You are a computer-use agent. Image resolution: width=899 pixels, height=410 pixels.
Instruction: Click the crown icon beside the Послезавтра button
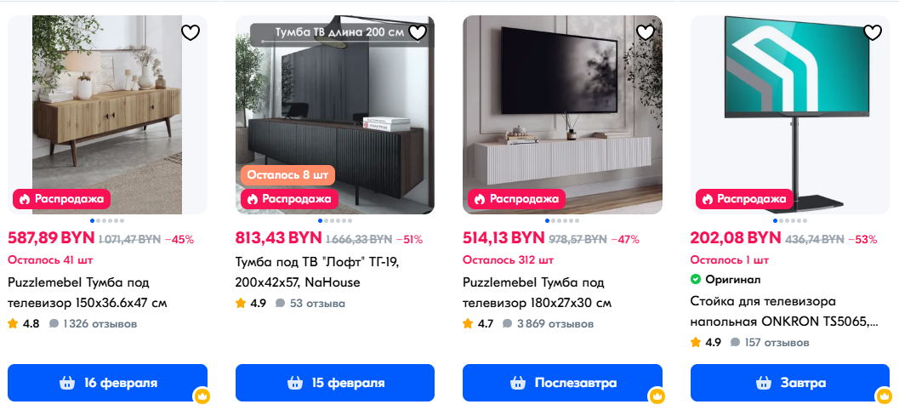(657, 395)
